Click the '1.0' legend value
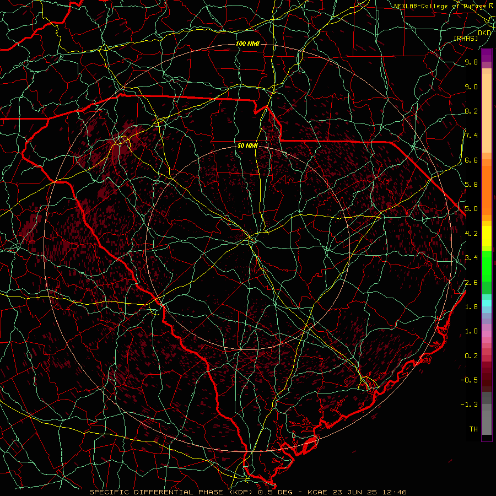The width and height of the screenshot is (496, 496). coord(471,331)
